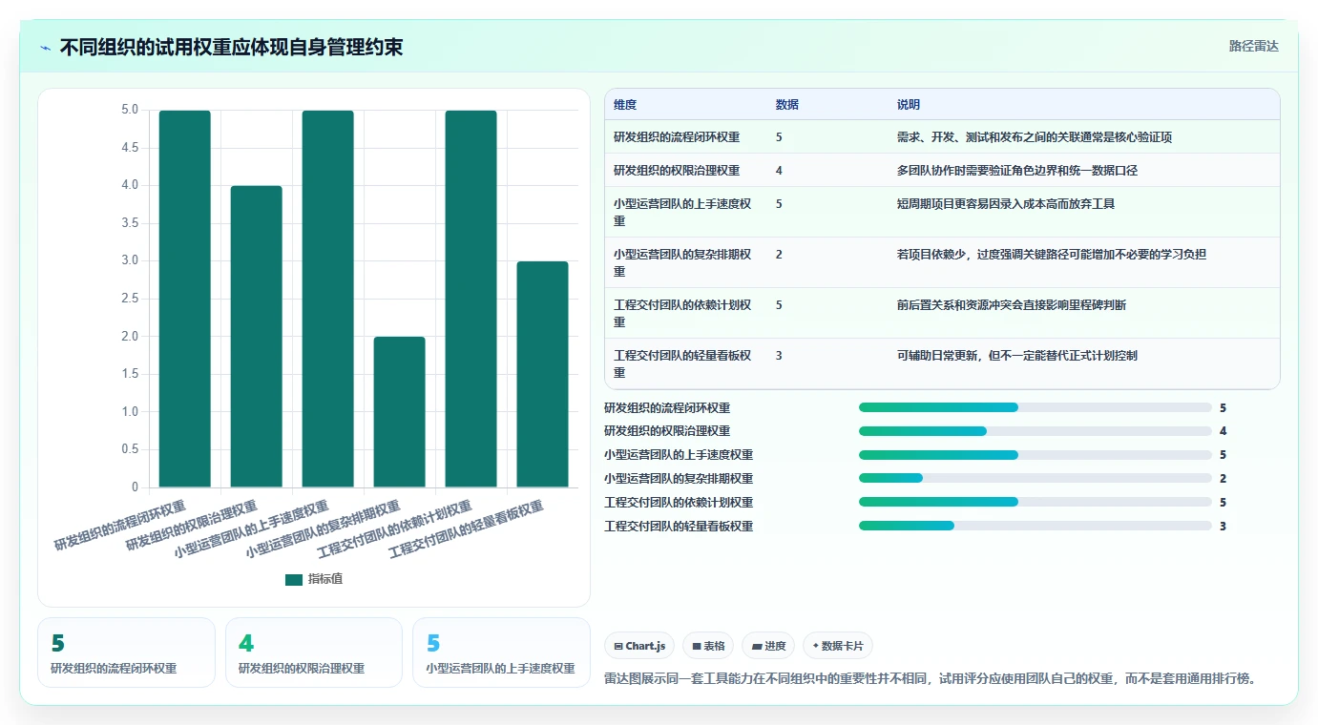Click value 2 at the end of 复杂排期 progress bar

point(1223,479)
